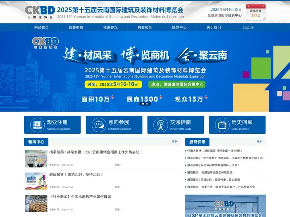Click the green 地点：昆明滇池国际会展中心 banner badge
Viewport: 290px width, 217px height.
tap(177, 84)
